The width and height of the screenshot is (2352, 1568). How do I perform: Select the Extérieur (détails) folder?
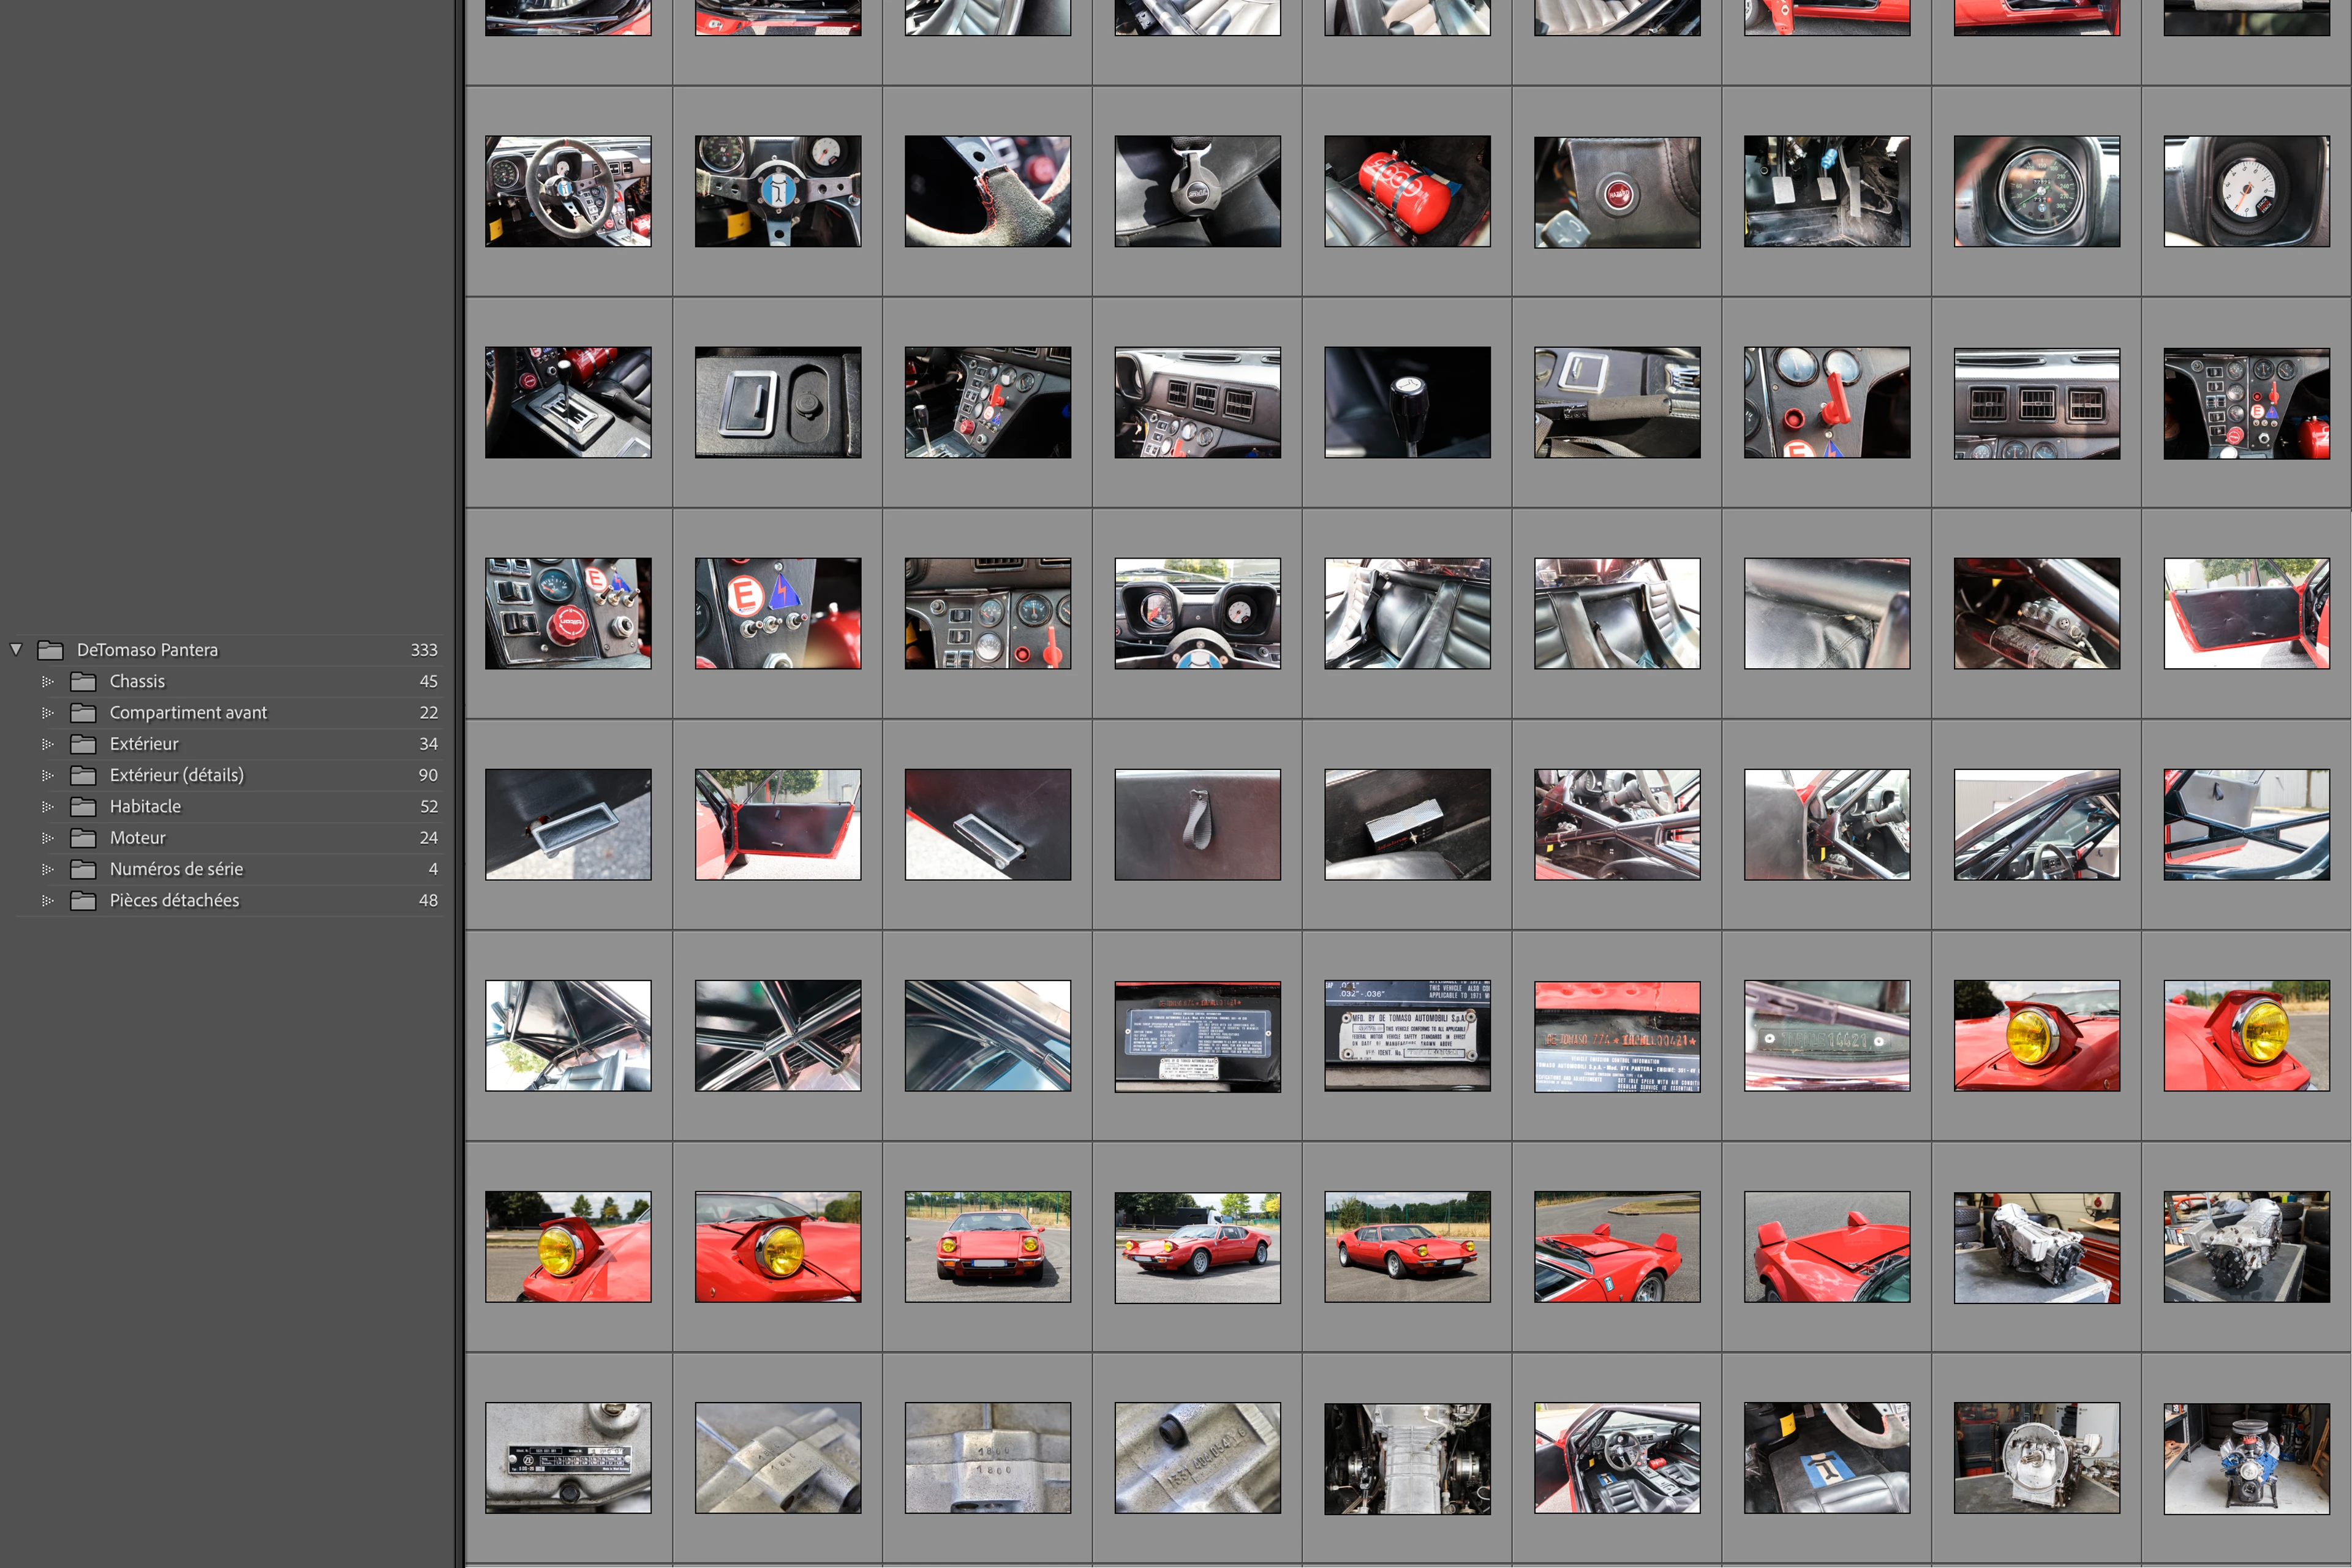coord(177,775)
